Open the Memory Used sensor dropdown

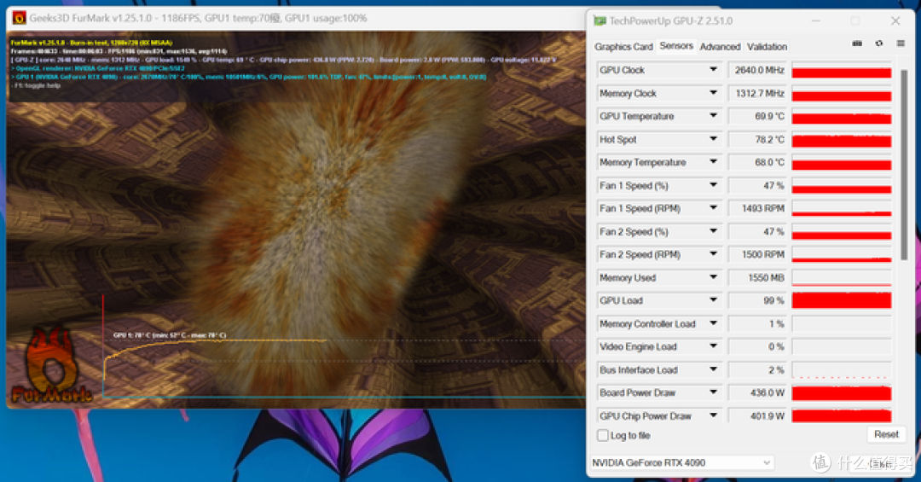pos(713,277)
